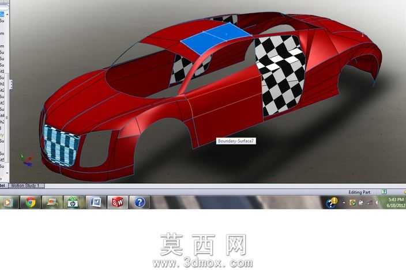Click the Editing Part status text
Screen dimensions: 406x270
click(x=359, y=192)
